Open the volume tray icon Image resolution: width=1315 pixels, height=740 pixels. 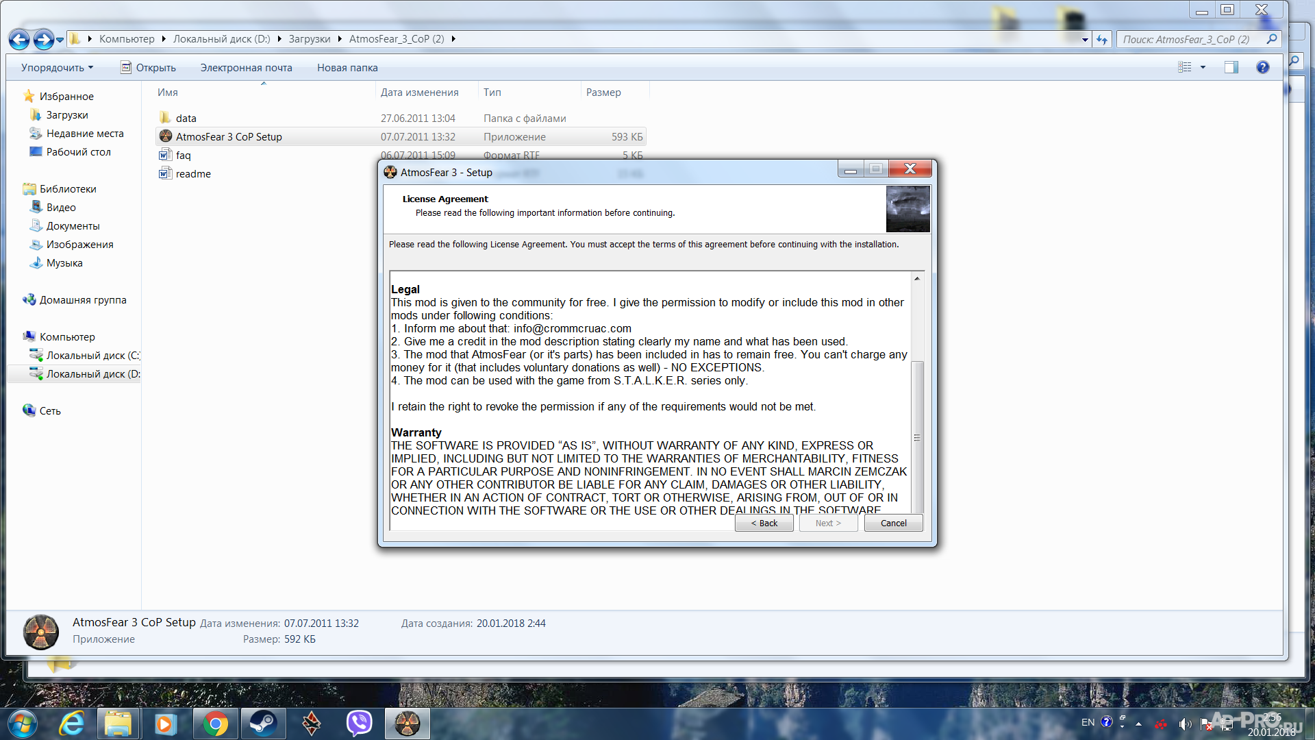pos(1185,724)
